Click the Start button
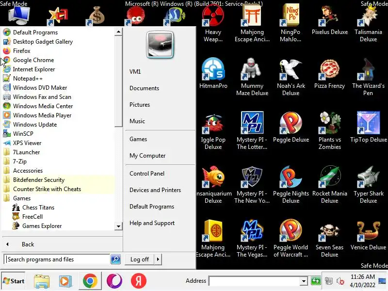The width and height of the screenshot is (388, 291). 14,281
